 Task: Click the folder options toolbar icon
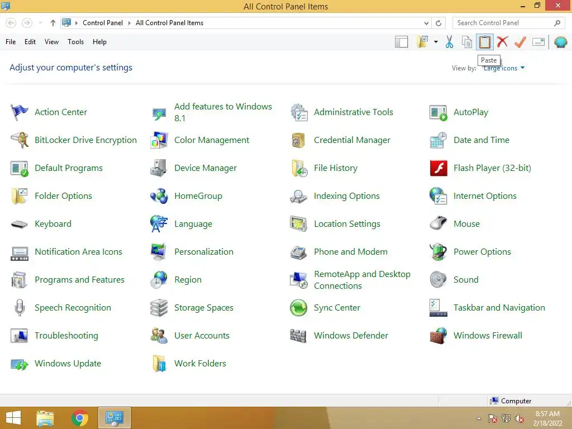[423, 42]
